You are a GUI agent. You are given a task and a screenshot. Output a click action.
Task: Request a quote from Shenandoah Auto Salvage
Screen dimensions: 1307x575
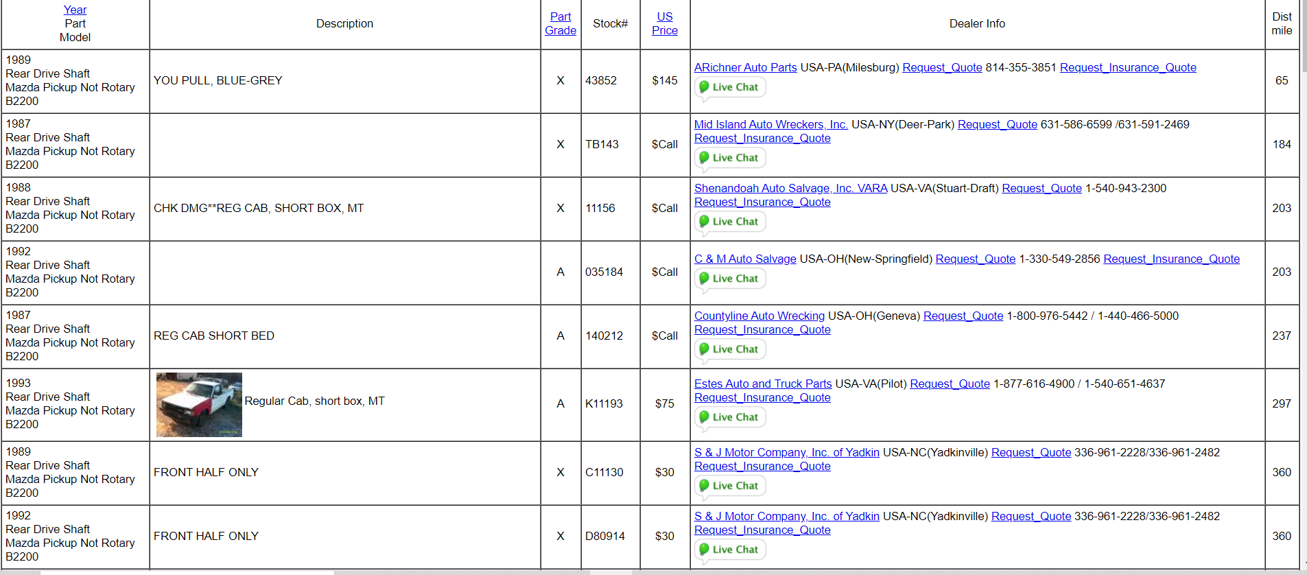click(1042, 188)
